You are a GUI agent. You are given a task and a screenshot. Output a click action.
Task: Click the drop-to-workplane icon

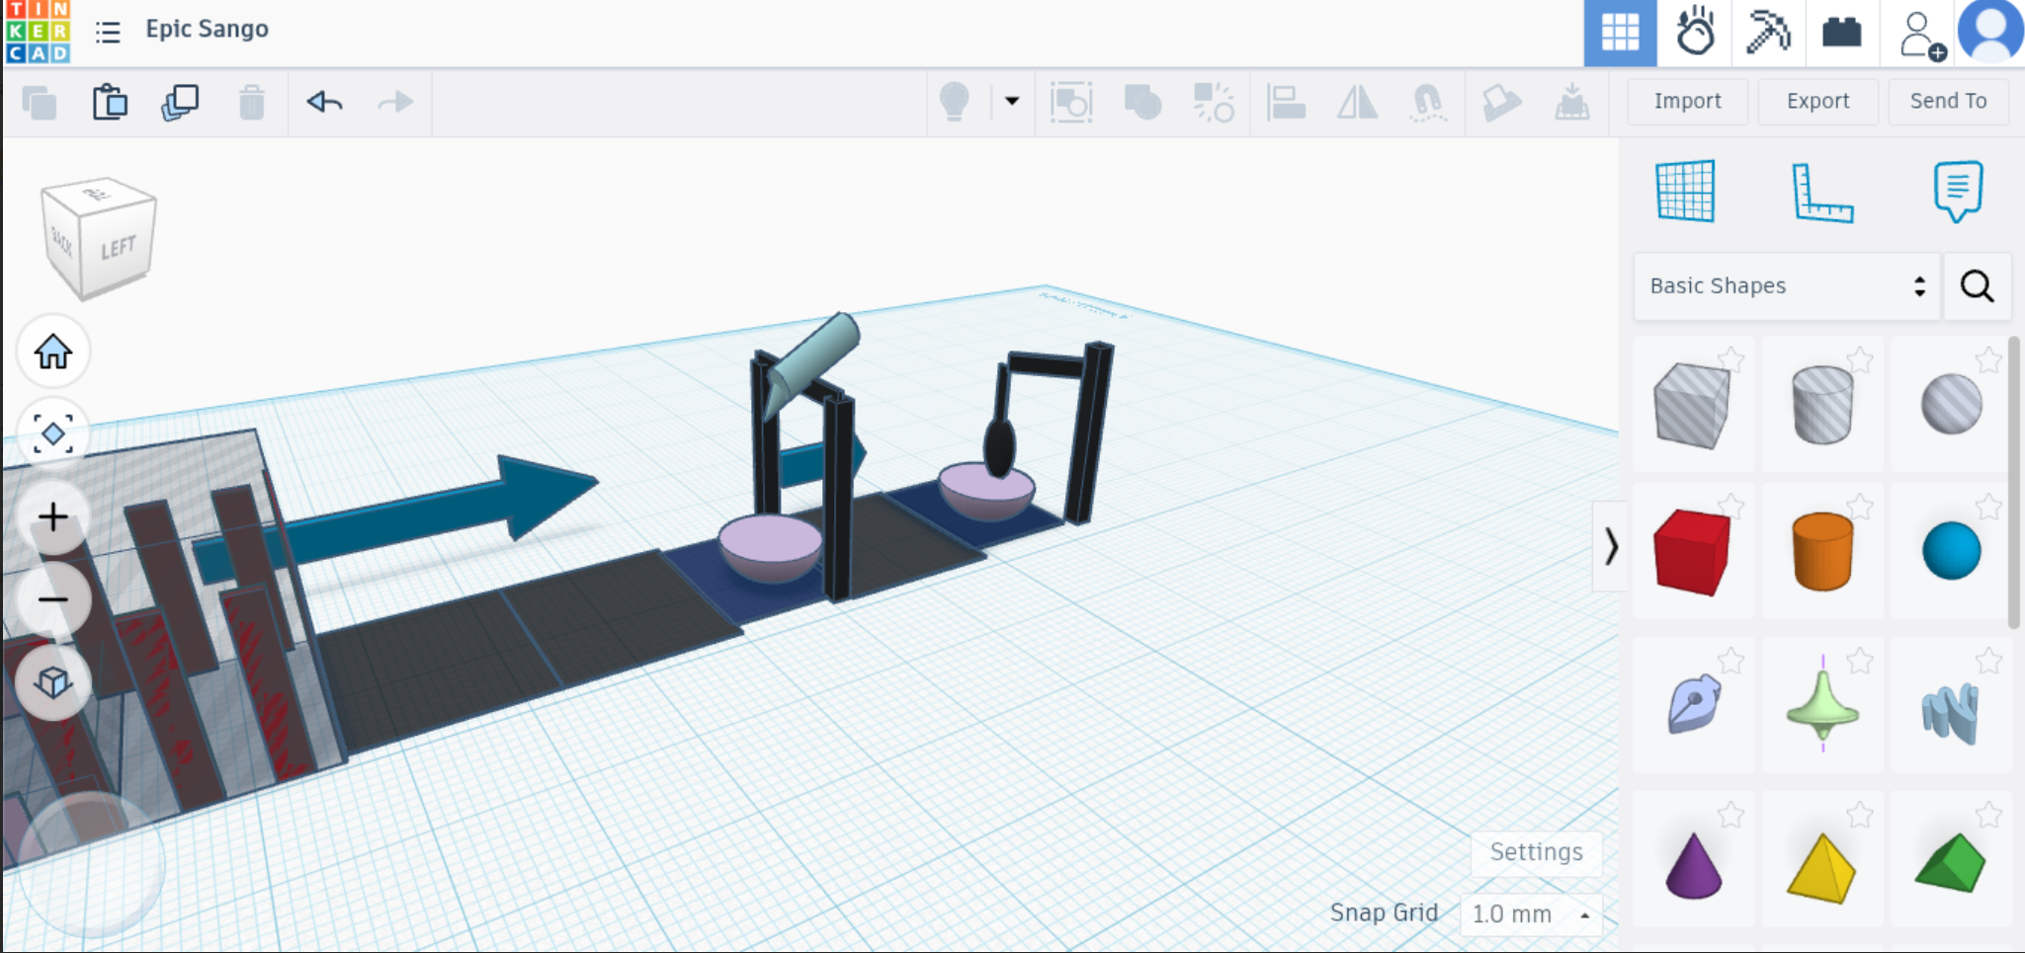tap(1571, 102)
